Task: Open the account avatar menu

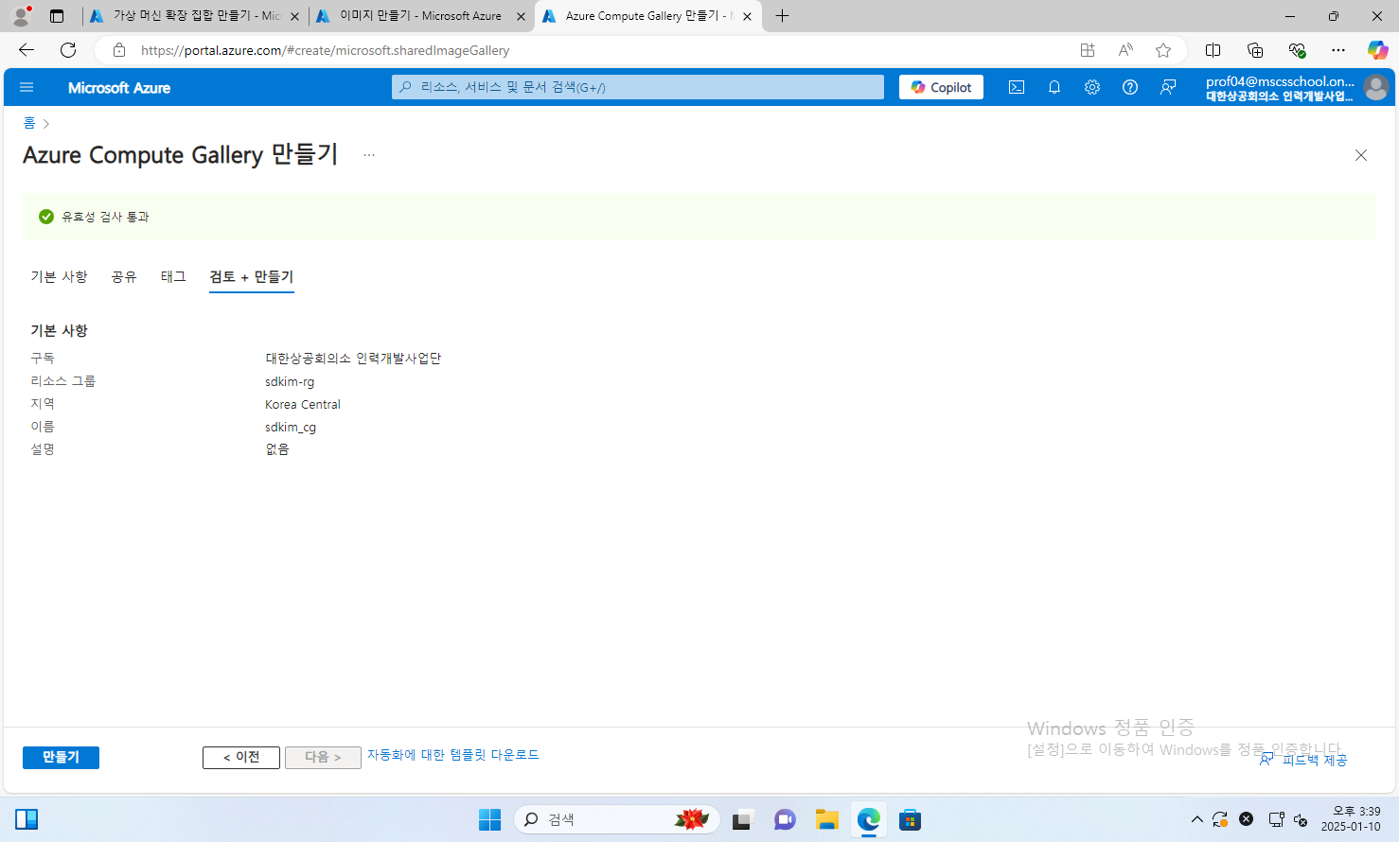Action: tap(1376, 87)
